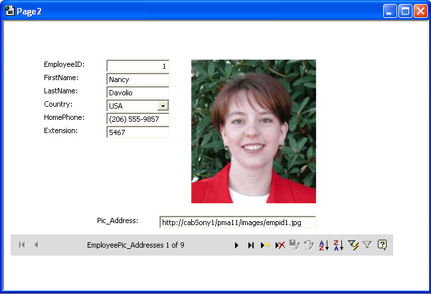Click the LastName field with Davolio
This screenshot has width=431, height=294.
pyautogui.click(x=137, y=93)
